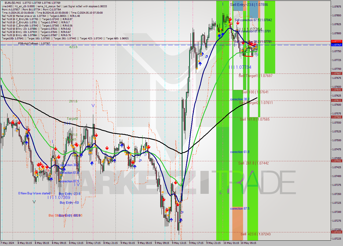Click the red 1.07611 price axis marker
Image resolution: width=343 pixels, height=246 pixels.
pos(337,101)
